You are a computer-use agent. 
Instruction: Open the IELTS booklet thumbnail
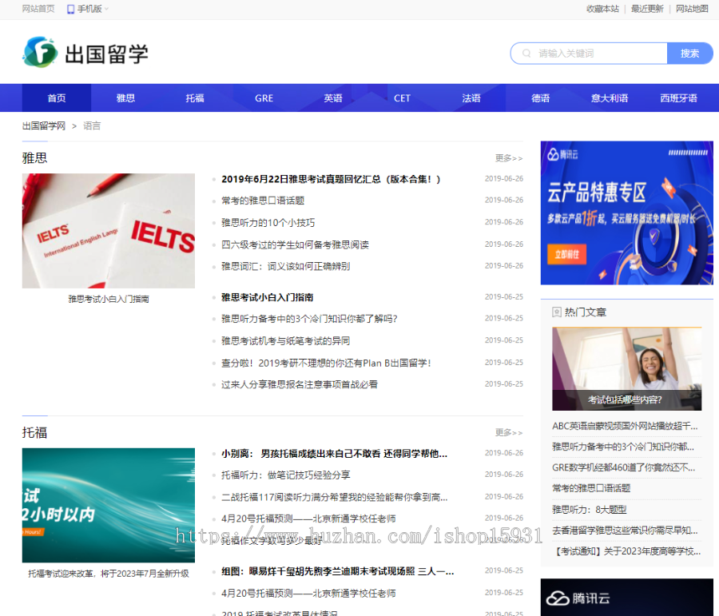pos(108,231)
